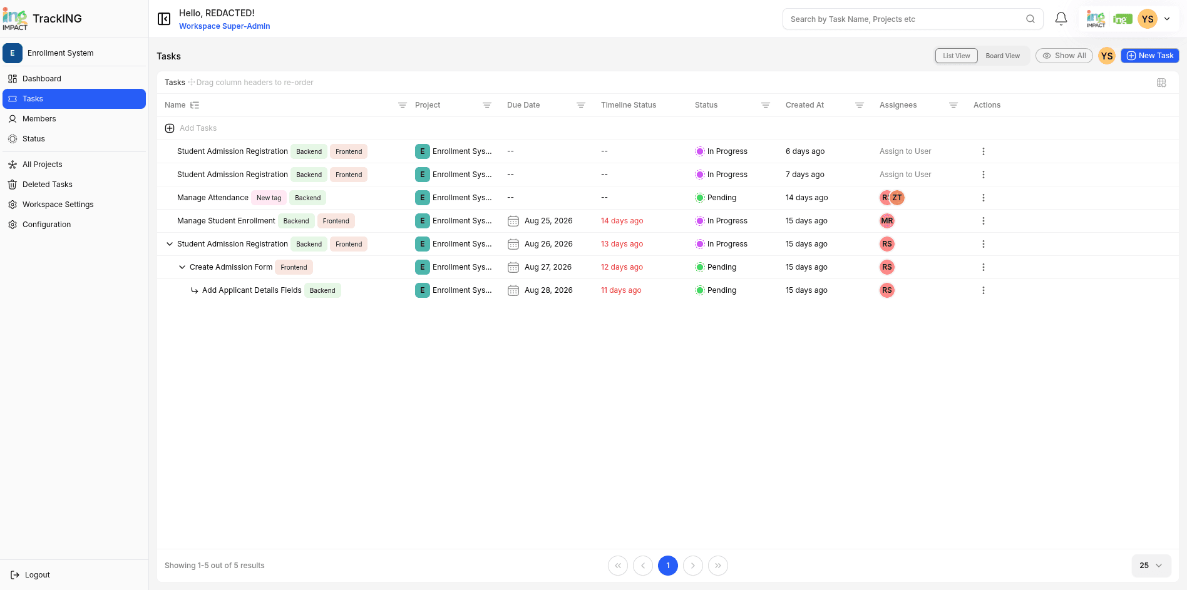
Task: Open the Status column filter
Action: pos(766,105)
